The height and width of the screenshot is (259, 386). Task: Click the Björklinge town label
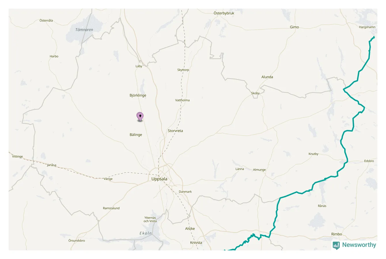(138, 95)
